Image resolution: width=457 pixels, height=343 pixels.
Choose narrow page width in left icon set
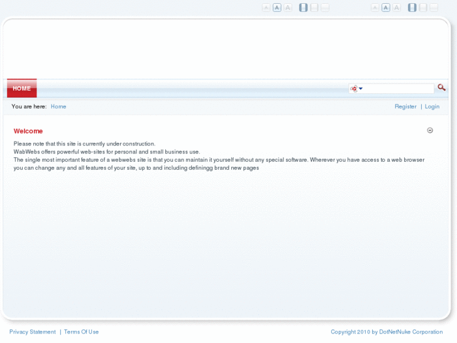(304, 8)
